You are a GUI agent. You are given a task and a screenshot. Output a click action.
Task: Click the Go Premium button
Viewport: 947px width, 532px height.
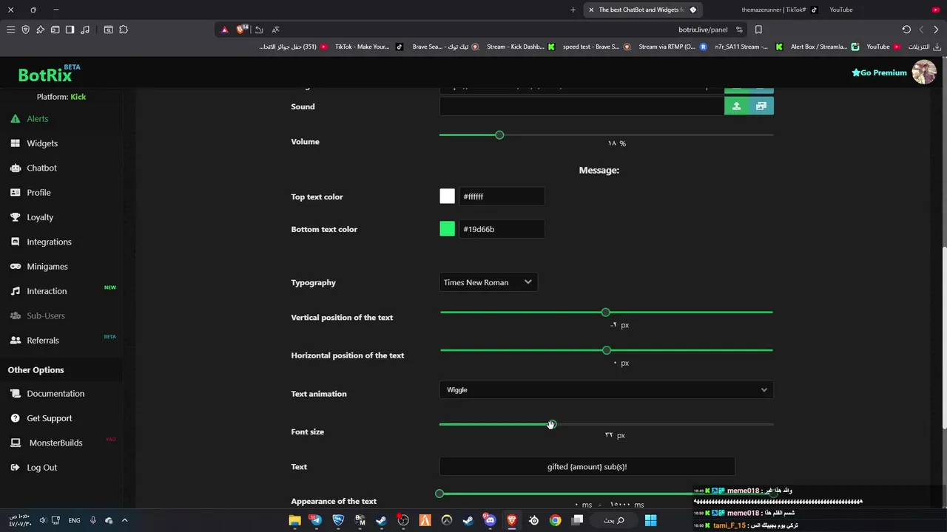click(x=879, y=72)
